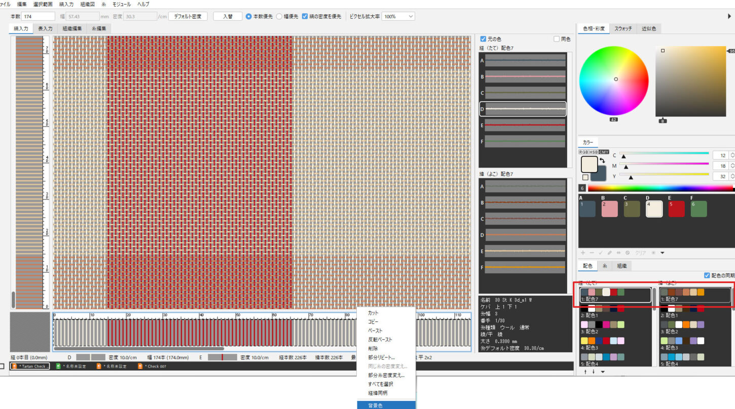This screenshot has width=735, height=409.
Task: Expand the color palette options dropdown arrow
Action: tap(662, 253)
